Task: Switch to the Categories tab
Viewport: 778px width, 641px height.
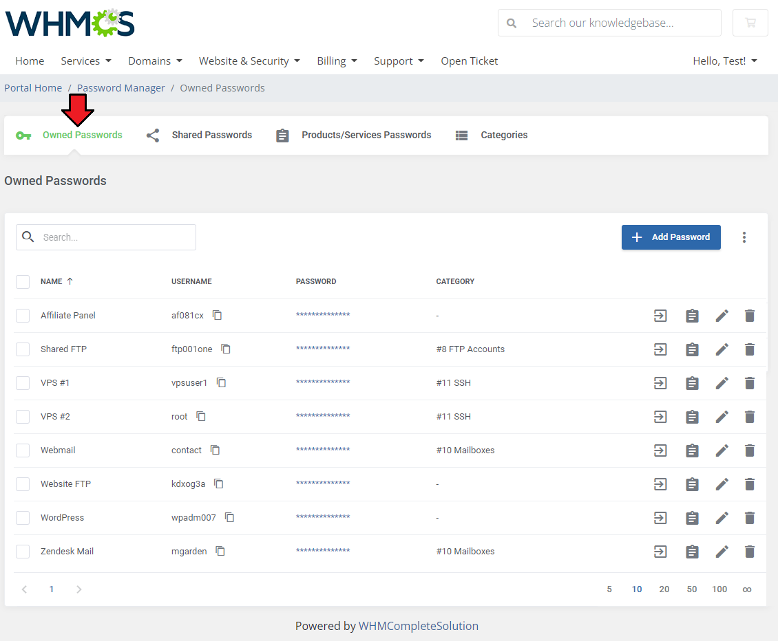Action: point(491,135)
